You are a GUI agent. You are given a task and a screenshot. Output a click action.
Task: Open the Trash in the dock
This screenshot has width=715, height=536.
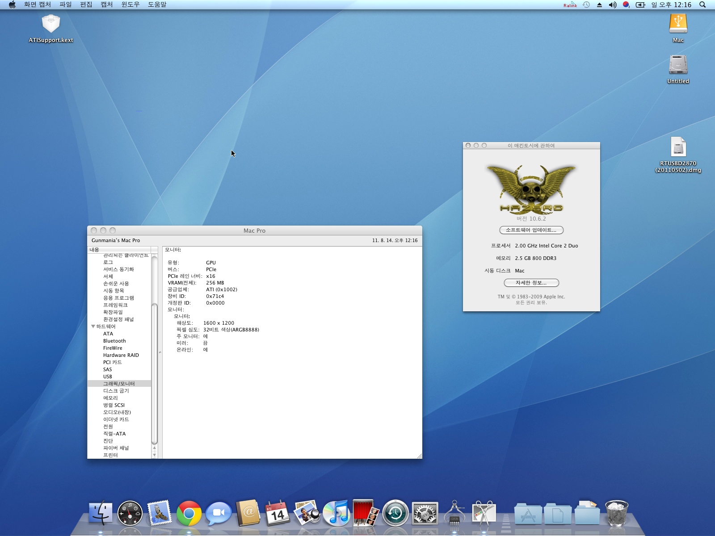[617, 513]
